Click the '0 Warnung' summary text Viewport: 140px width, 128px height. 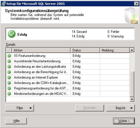click(x=115, y=36)
